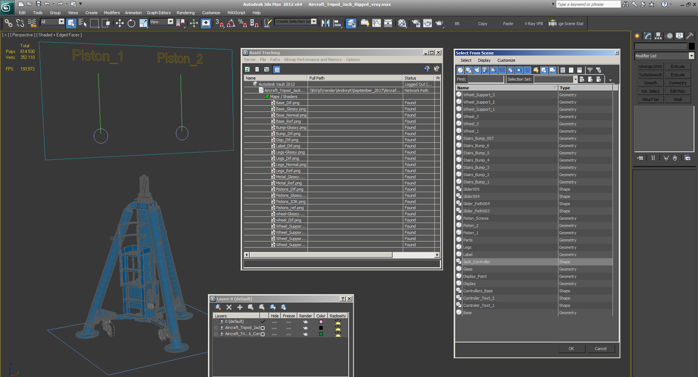Viewport: 698px width, 377px height.
Task: Click the Align tool icon
Action: tap(338, 23)
